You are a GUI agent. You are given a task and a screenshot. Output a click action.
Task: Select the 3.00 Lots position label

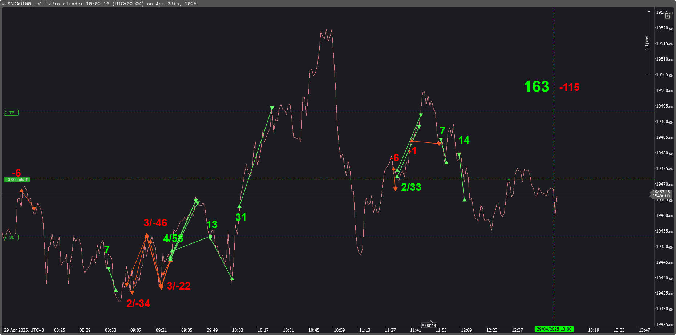tap(17, 179)
